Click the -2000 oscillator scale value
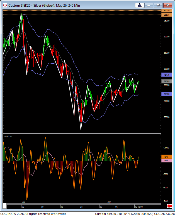175x216 pixels. [x=166, y=174]
